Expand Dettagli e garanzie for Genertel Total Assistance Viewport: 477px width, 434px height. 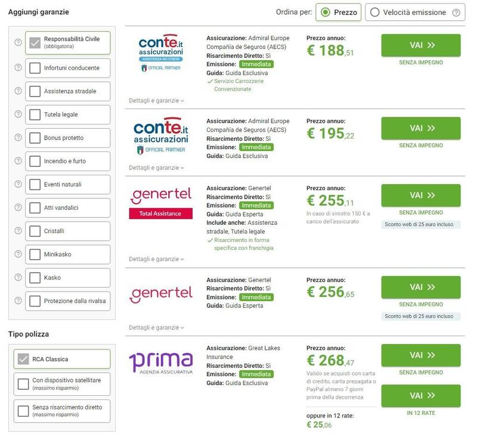(156, 259)
